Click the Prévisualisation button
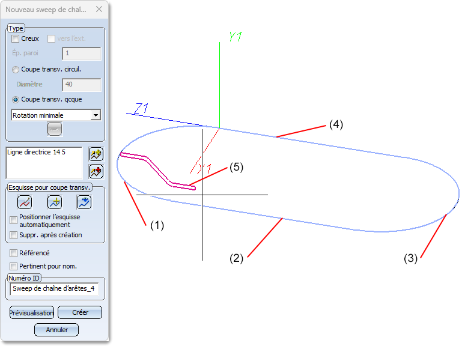465x349 pixels. point(32,313)
